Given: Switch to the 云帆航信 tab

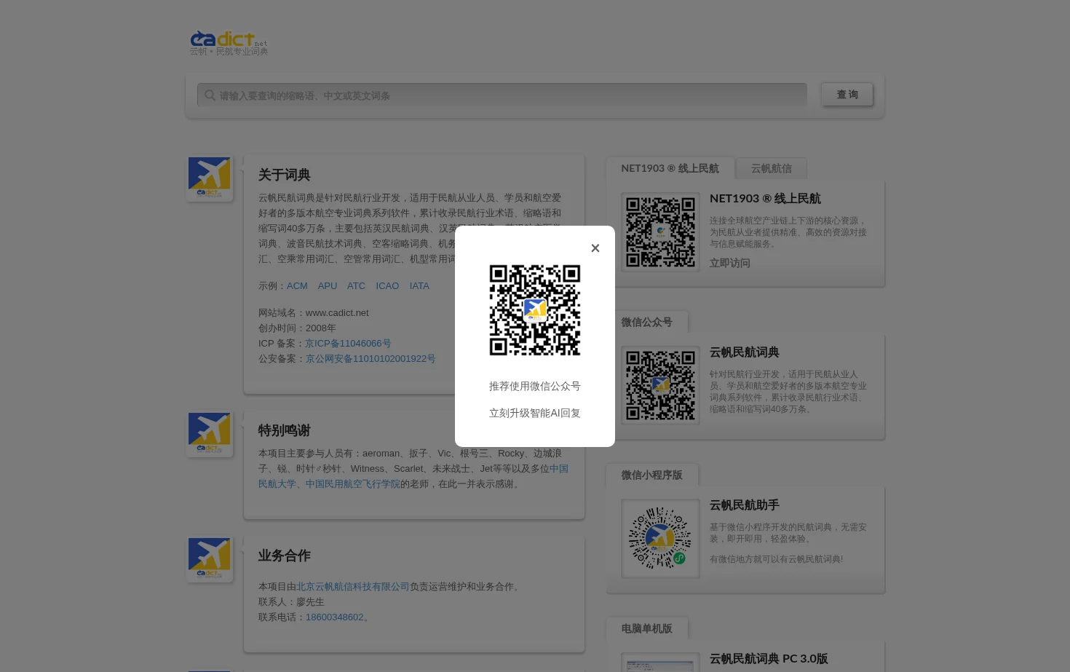Looking at the screenshot, I should (x=772, y=168).
